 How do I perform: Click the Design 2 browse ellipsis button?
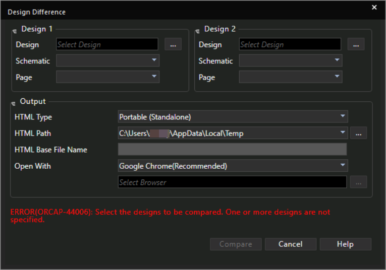[356, 44]
